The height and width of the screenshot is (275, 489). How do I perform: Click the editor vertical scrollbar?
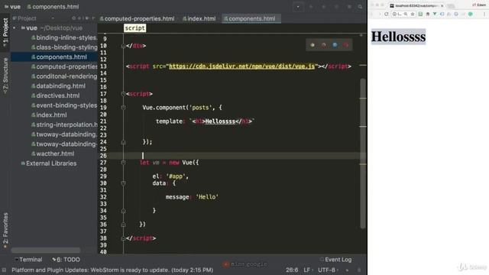point(363,153)
